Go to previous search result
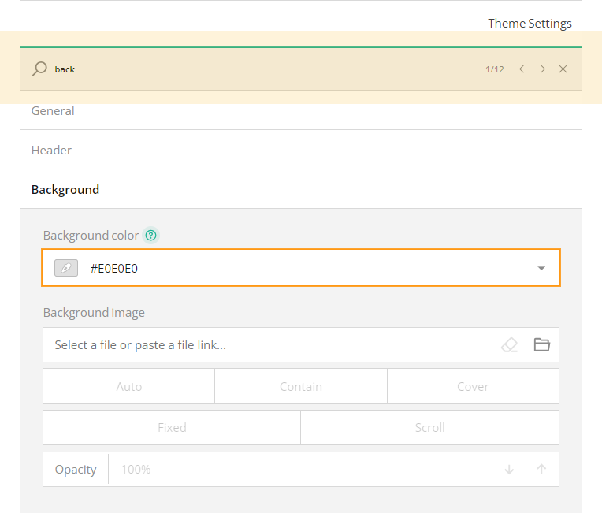The image size is (602, 513). 522,69
